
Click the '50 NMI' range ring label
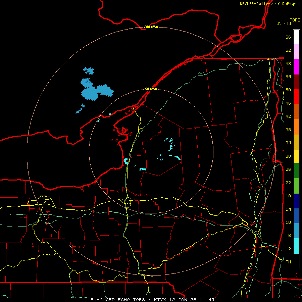(x=151, y=89)
